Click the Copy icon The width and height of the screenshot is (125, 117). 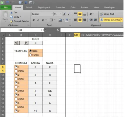tap(12, 17)
